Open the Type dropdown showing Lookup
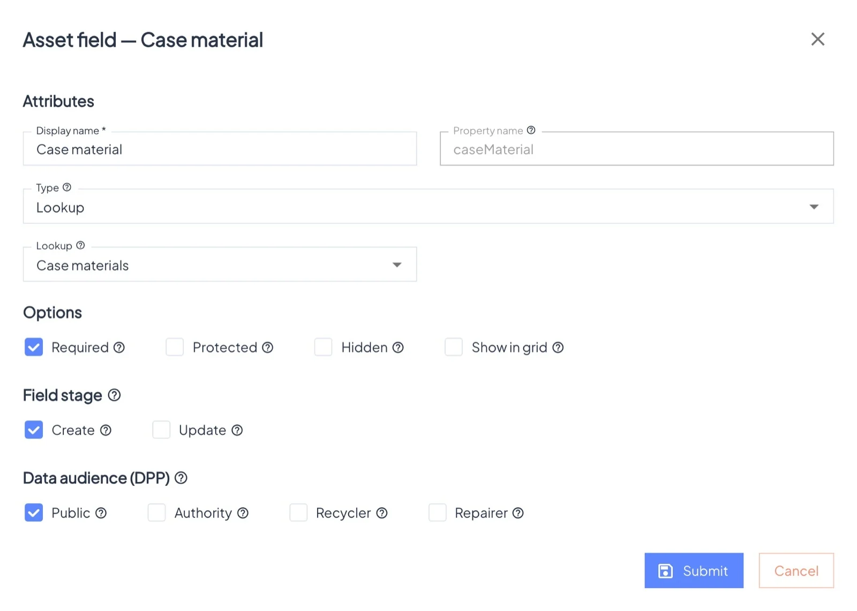 [428, 206]
